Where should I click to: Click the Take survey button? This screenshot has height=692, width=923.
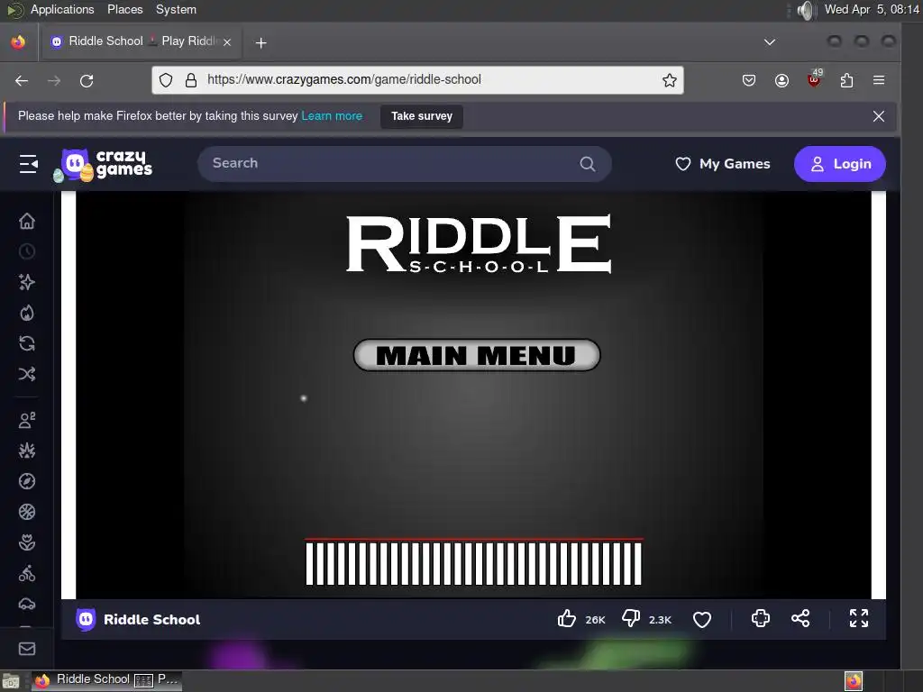click(422, 116)
